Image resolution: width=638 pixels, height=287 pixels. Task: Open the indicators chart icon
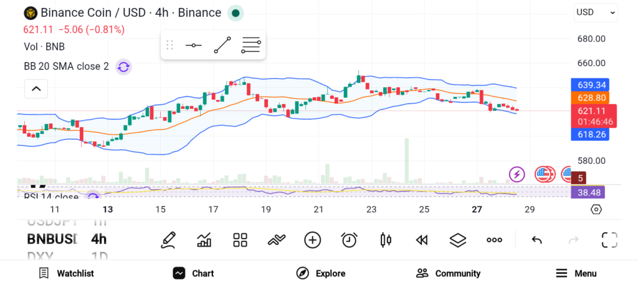(204, 240)
